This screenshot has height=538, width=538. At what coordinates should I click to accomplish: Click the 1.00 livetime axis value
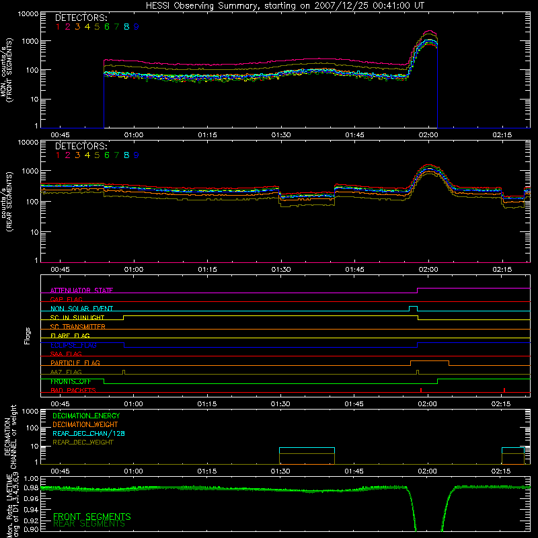[x=31, y=478]
